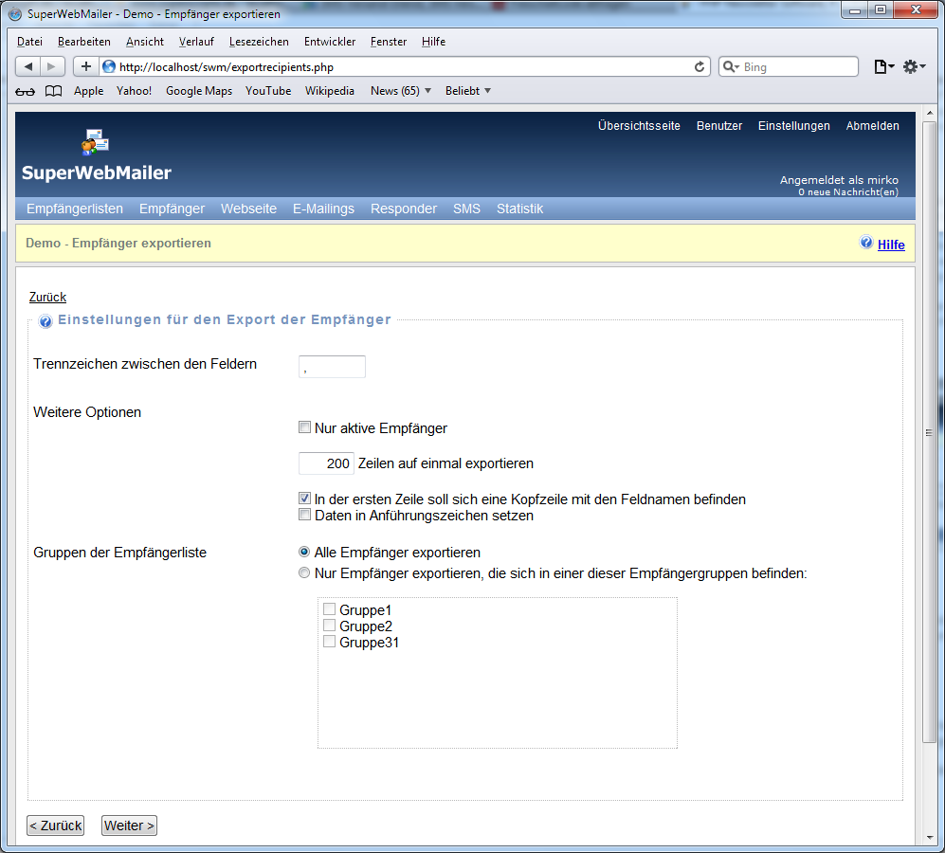This screenshot has height=853, width=945.
Task: Click the browser forward arrow button
Action: (53, 66)
